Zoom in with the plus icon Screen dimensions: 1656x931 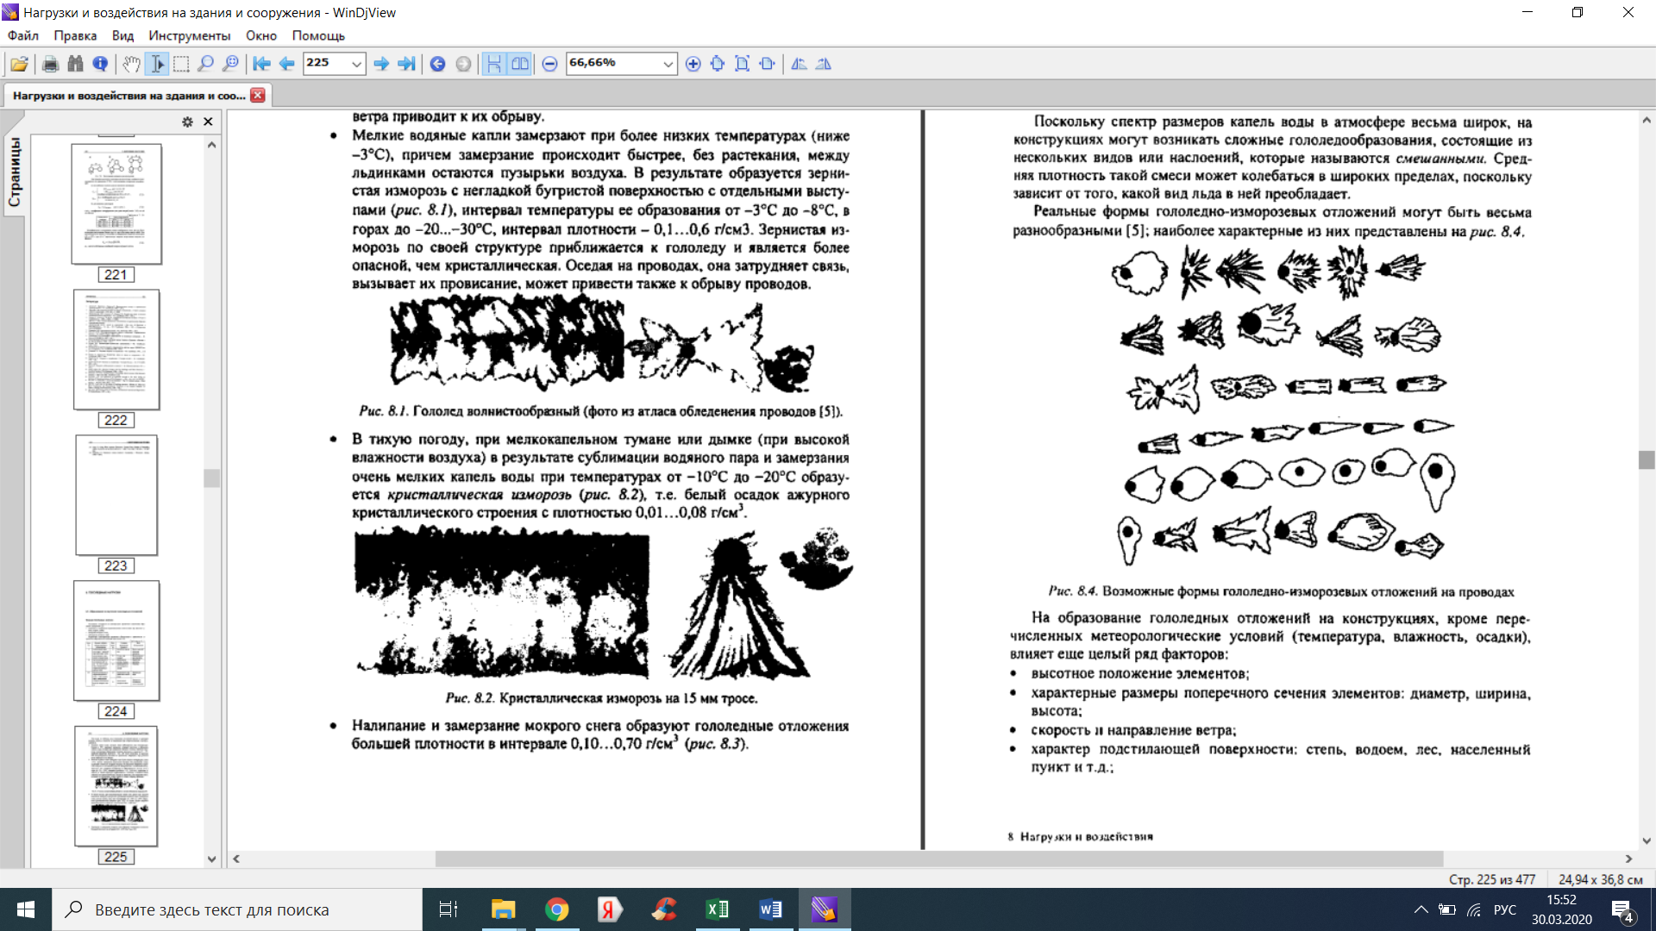tap(693, 64)
